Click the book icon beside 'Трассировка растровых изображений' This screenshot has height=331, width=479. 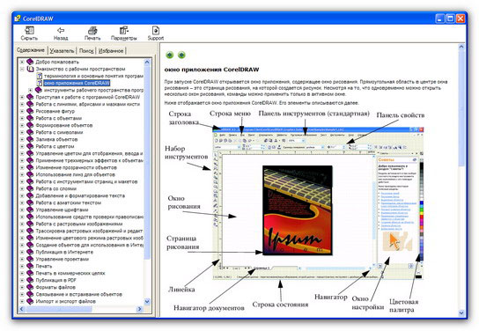(30, 231)
